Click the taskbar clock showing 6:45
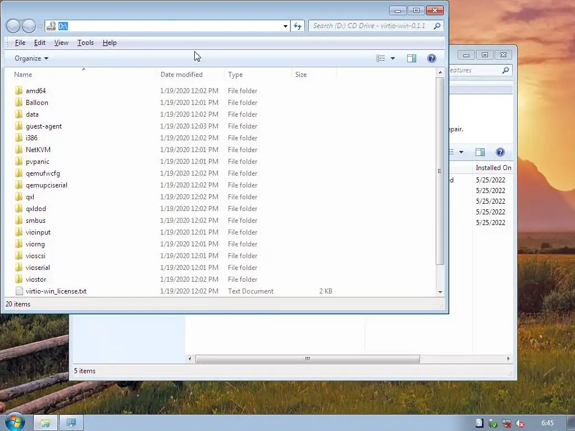 point(547,423)
